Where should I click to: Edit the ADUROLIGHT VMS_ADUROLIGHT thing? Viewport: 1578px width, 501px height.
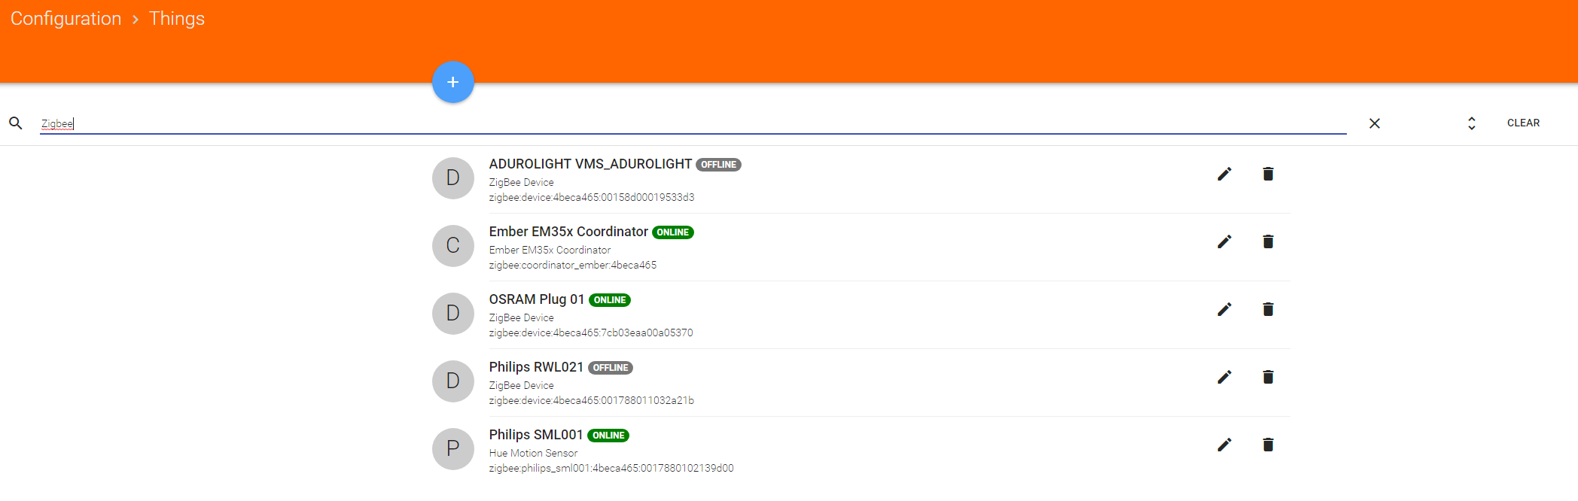[x=1224, y=174]
